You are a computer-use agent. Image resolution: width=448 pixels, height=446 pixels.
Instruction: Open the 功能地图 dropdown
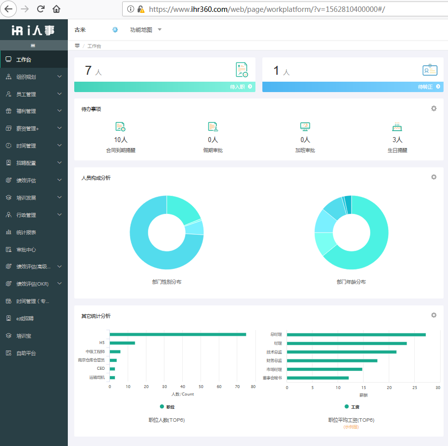(x=146, y=30)
